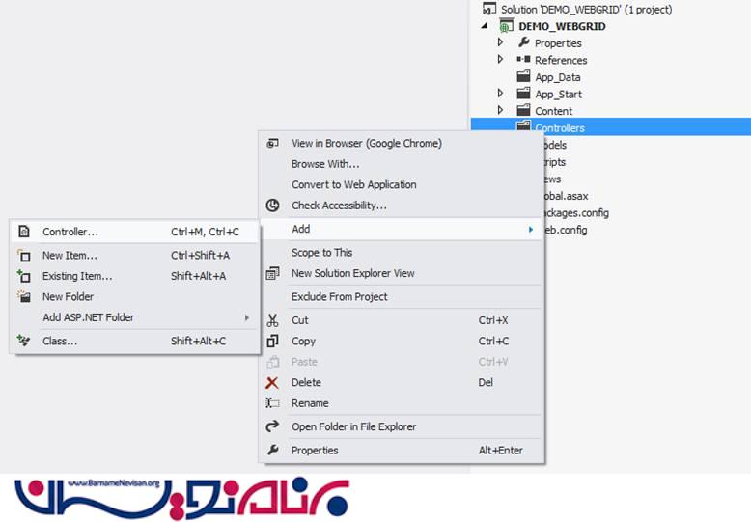Select Scope to This
751x522 pixels.
401,253
